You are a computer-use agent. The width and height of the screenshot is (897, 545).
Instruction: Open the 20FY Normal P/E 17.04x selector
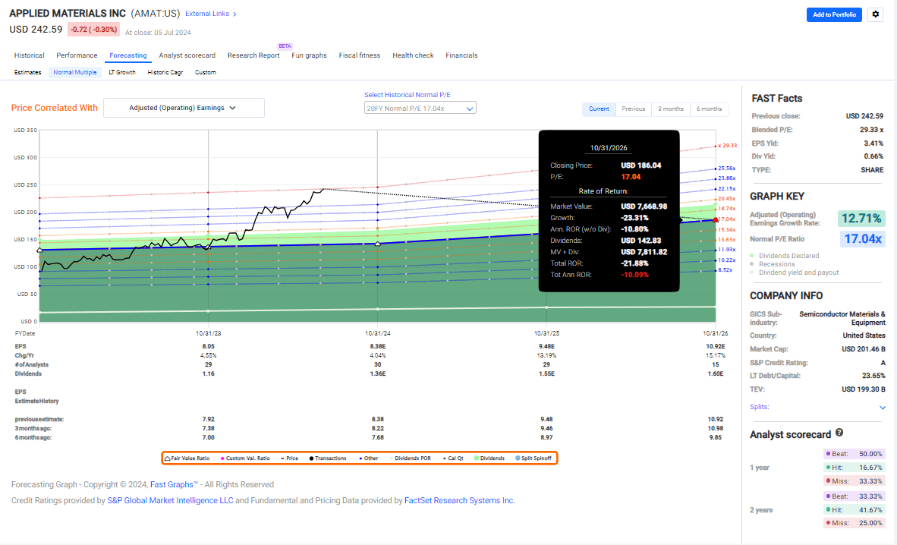[419, 108]
